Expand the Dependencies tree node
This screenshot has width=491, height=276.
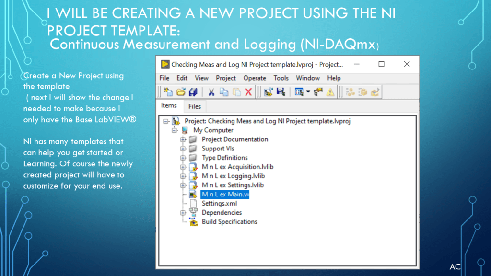pyautogui.click(x=183, y=213)
